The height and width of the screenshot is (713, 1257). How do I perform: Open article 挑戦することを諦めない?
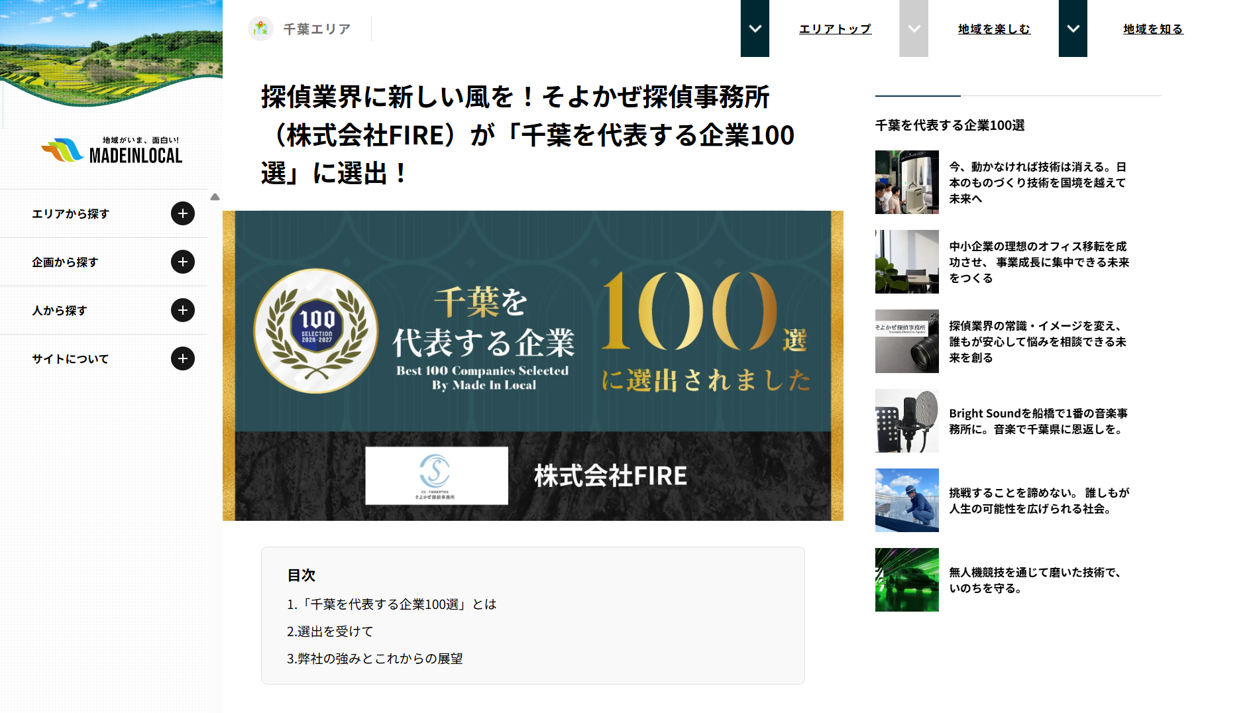pyautogui.click(x=1039, y=501)
